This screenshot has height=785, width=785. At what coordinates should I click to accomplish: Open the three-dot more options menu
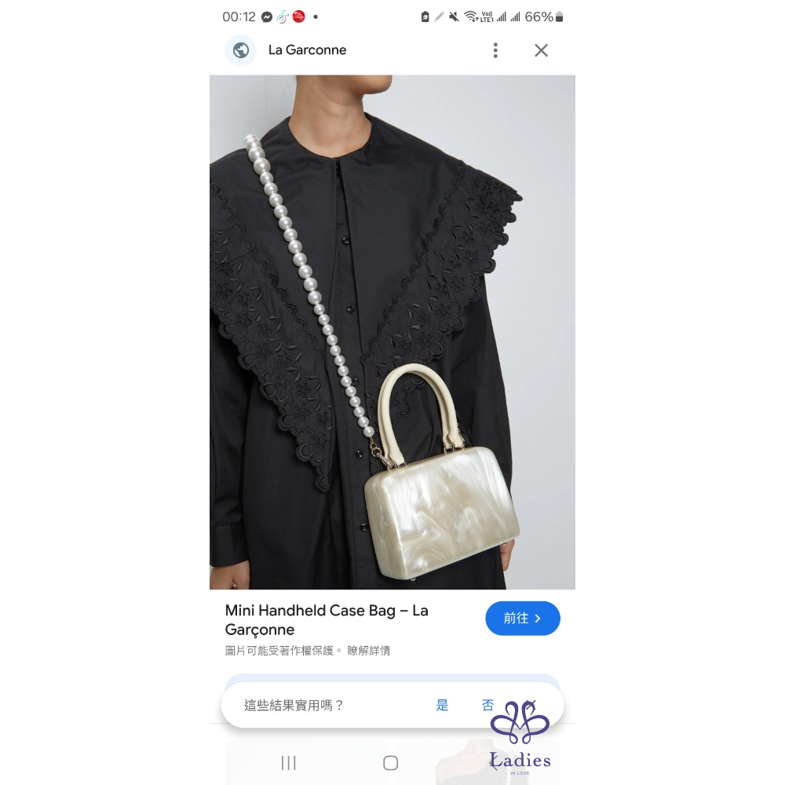coord(495,50)
